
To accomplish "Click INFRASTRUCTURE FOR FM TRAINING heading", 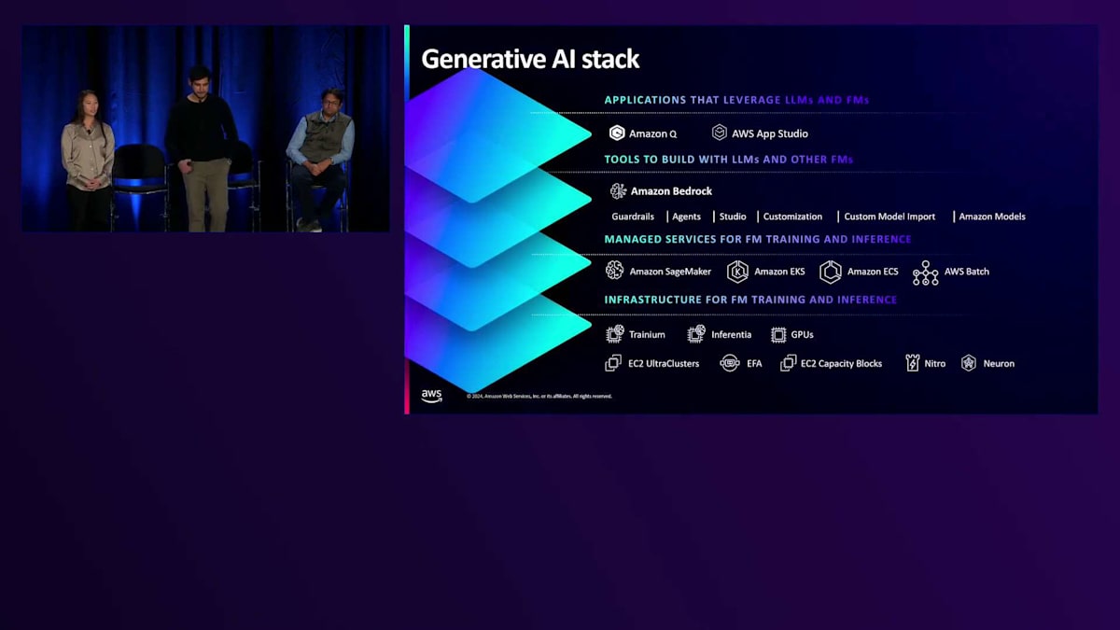I will pyautogui.click(x=750, y=300).
